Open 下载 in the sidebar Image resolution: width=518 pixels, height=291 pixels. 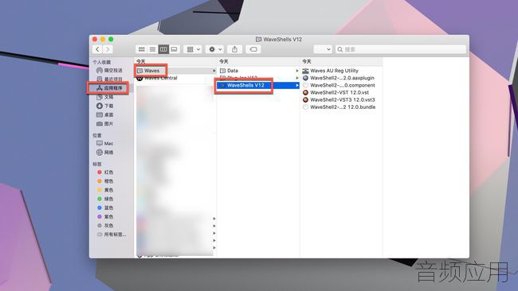tap(105, 106)
